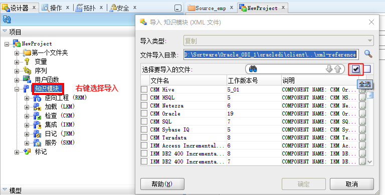Click the 全选 select-all check icon
The height and width of the screenshot is (195, 385).
coord(356,69)
